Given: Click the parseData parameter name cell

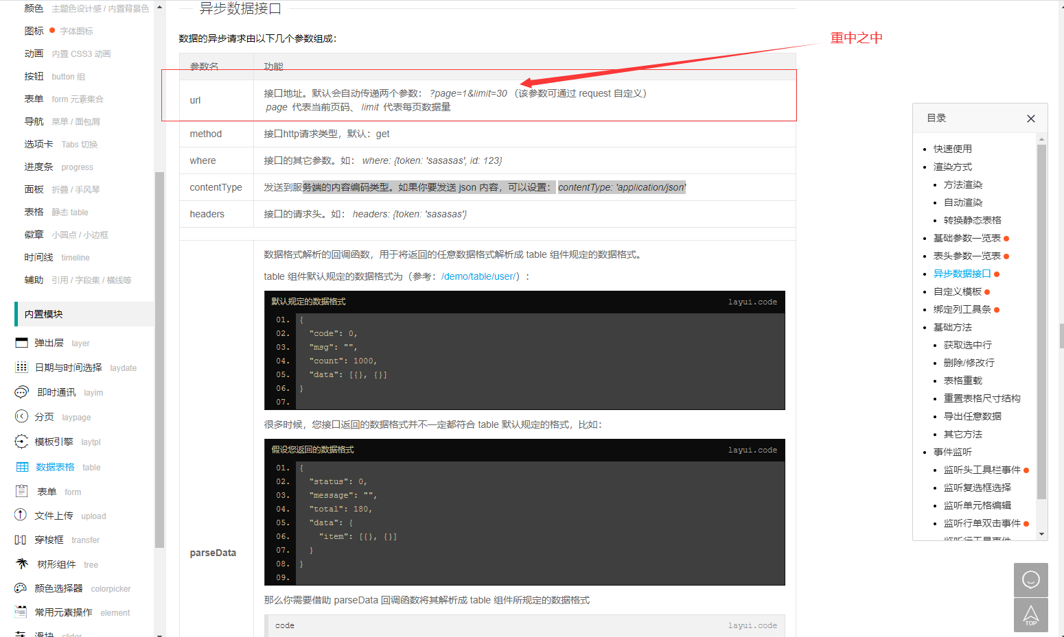Looking at the screenshot, I should pyautogui.click(x=216, y=553).
